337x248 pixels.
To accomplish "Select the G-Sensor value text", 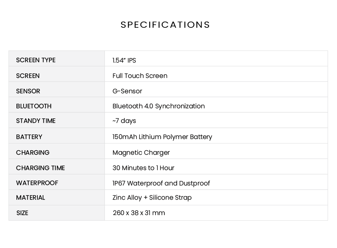I will coord(127,91).
